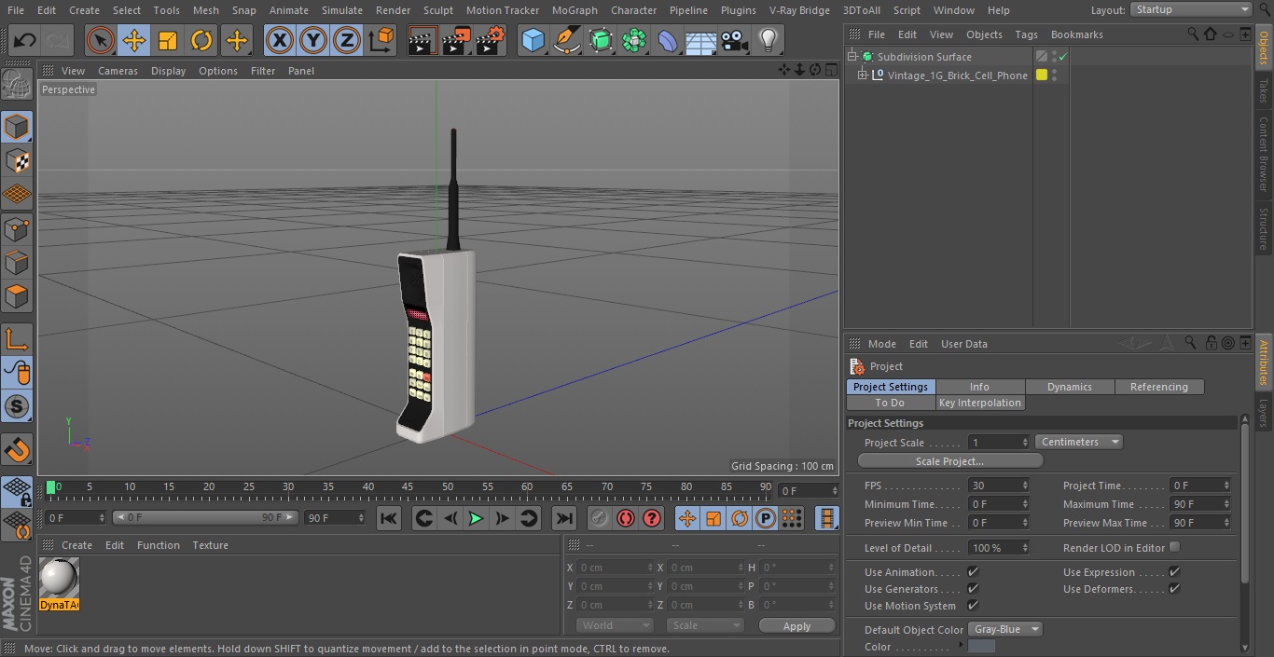Click the Apply coordinates button

click(796, 625)
